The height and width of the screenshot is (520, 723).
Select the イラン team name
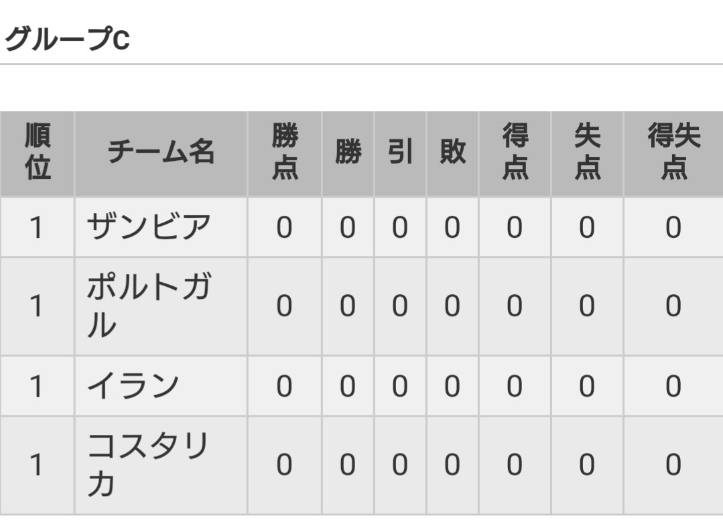(x=133, y=386)
